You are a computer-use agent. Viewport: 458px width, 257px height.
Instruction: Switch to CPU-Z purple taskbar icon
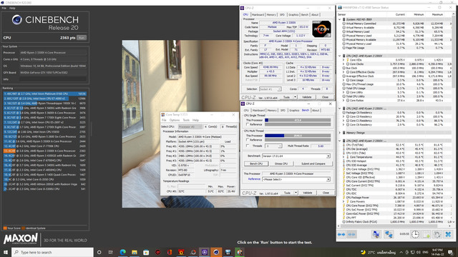click(205, 252)
